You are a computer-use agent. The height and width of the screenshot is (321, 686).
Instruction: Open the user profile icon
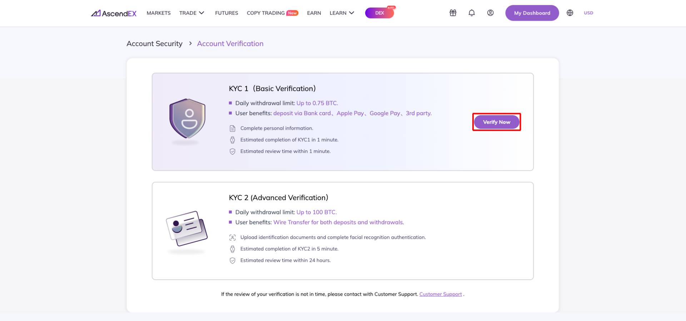(490, 13)
